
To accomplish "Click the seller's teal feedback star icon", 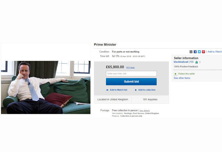I will pyautogui.click(x=196, y=62).
